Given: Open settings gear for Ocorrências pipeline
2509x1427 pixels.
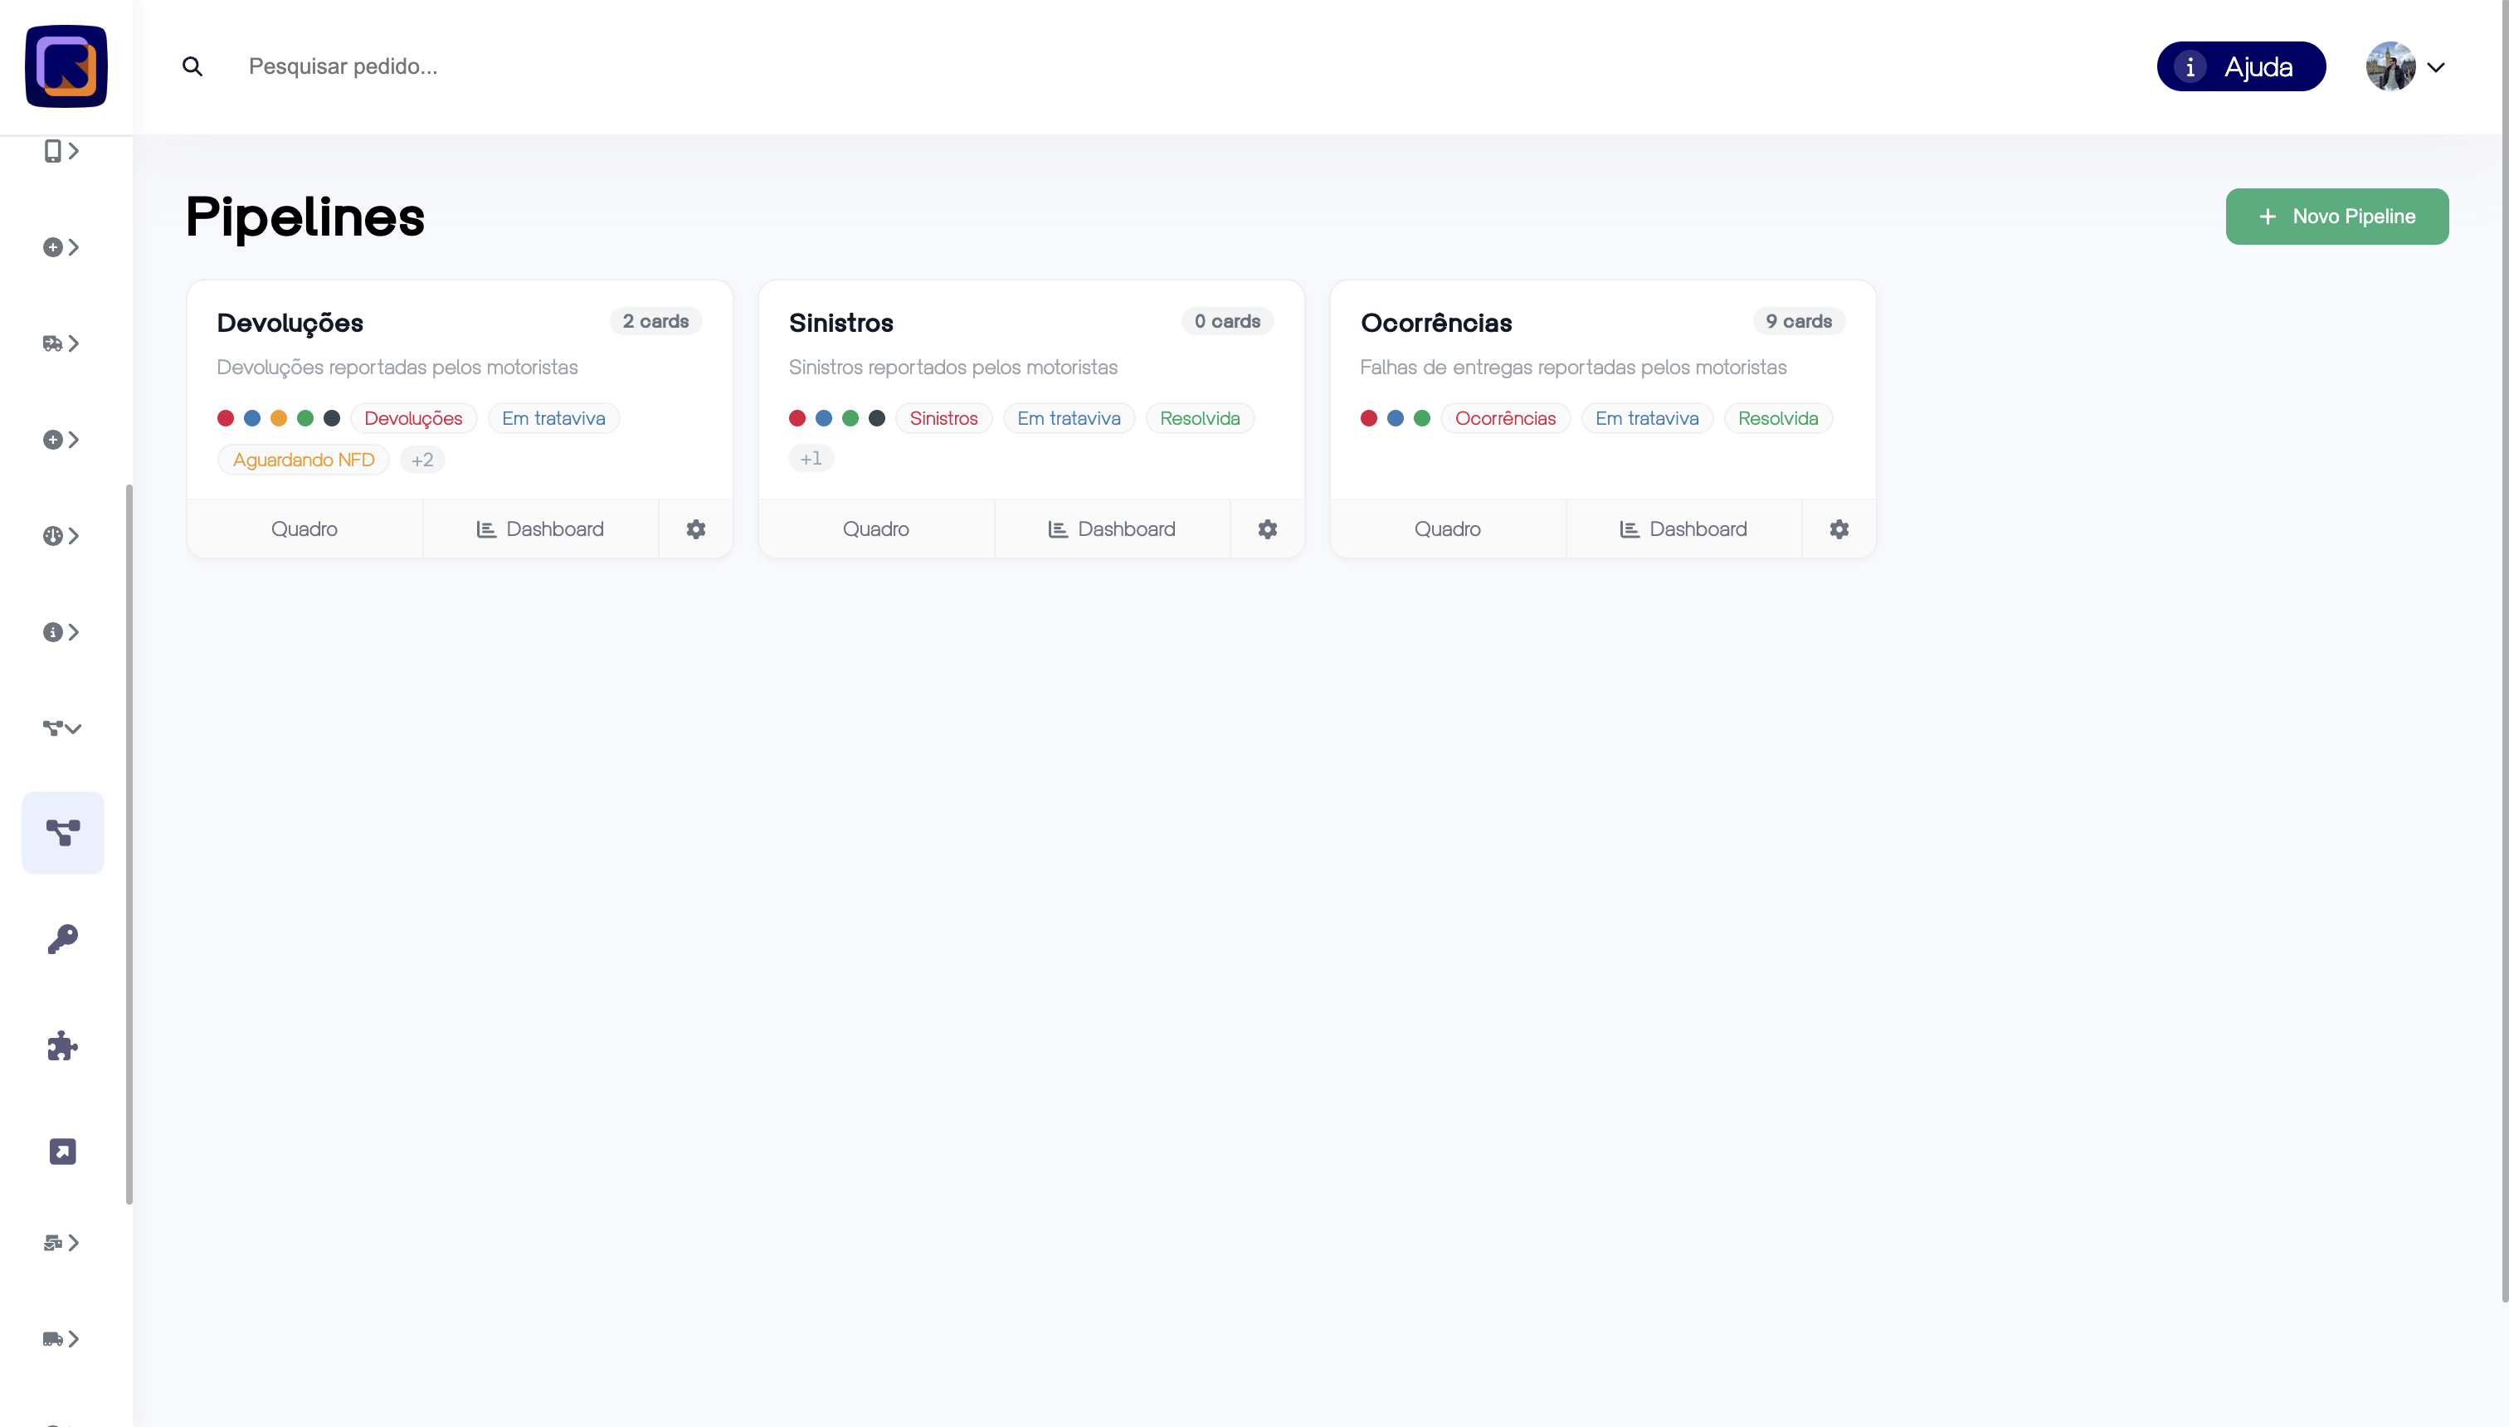Looking at the screenshot, I should 1838,529.
